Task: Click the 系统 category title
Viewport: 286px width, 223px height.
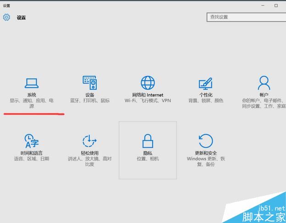Action: 32,95
